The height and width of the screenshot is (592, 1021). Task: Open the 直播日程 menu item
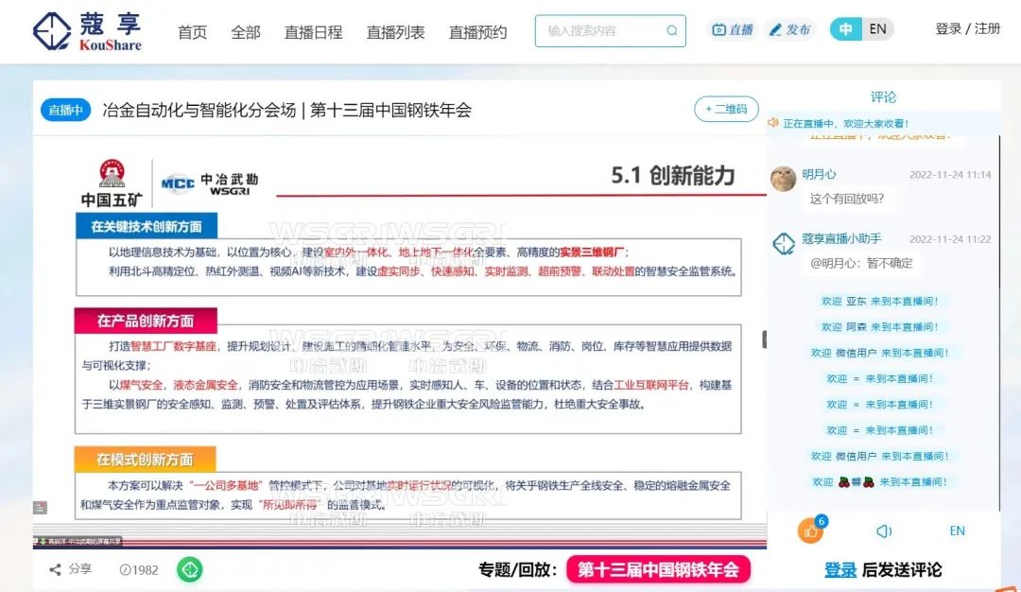coord(313,32)
